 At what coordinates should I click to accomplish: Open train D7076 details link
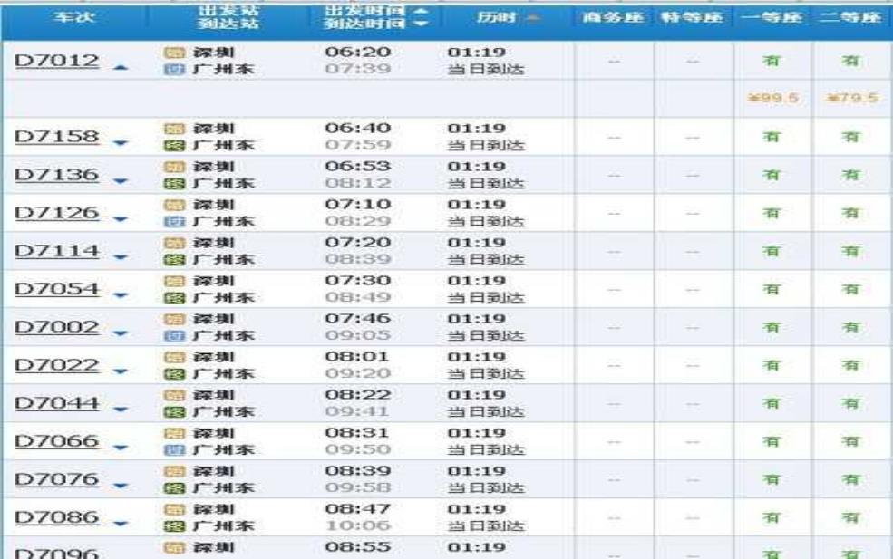(56, 480)
